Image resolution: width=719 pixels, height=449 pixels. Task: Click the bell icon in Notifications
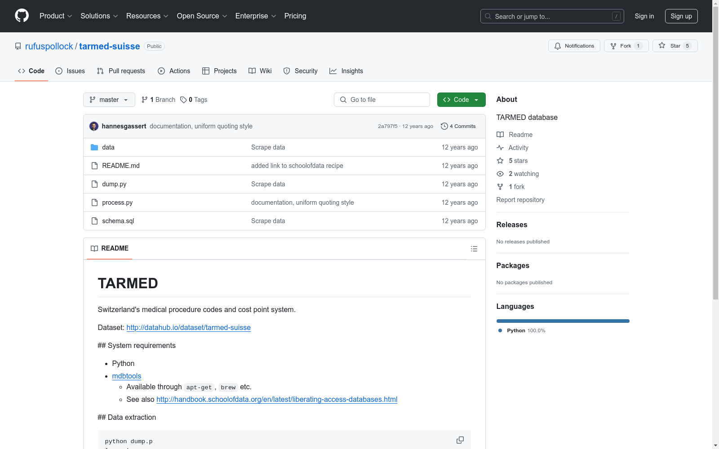558,46
